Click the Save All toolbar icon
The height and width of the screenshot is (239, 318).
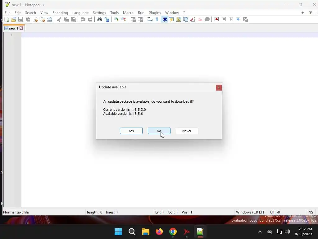tap(28, 19)
